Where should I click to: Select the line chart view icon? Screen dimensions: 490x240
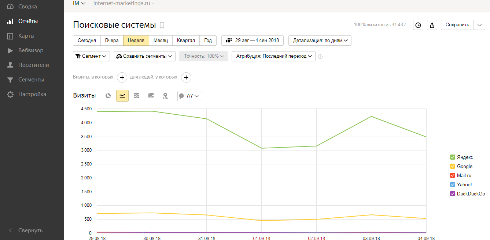point(122,96)
